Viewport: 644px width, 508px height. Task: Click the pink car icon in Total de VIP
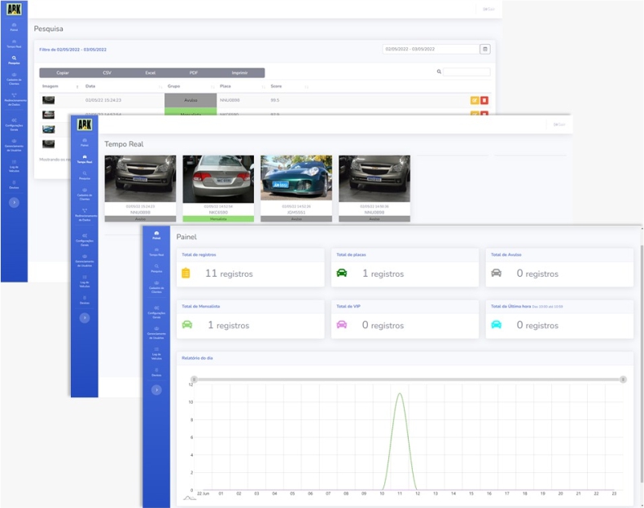[342, 324]
